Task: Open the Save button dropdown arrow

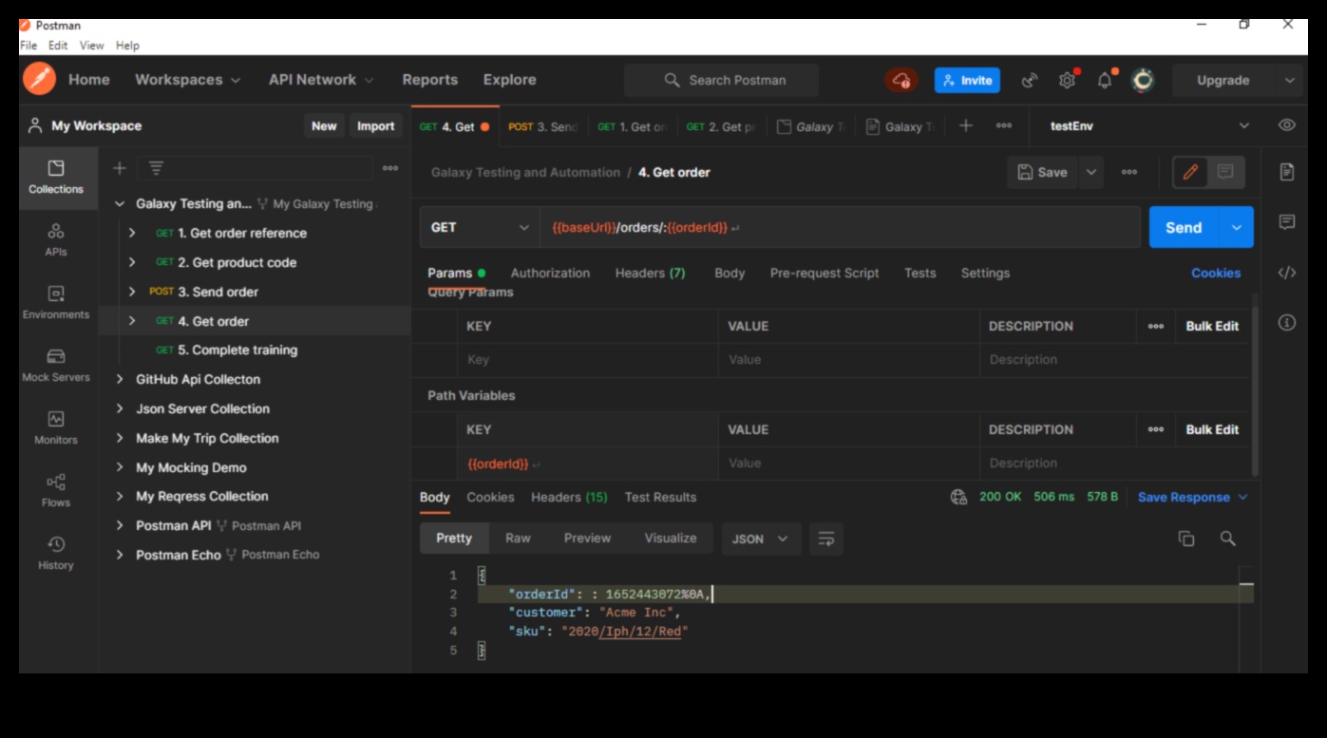Action: tap(1091, 172)
